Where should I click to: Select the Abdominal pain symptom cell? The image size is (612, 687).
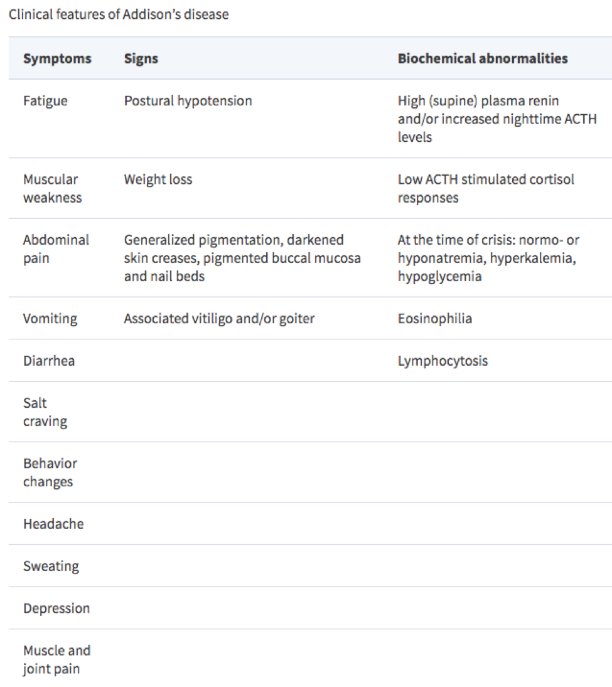tap(56, 248)
